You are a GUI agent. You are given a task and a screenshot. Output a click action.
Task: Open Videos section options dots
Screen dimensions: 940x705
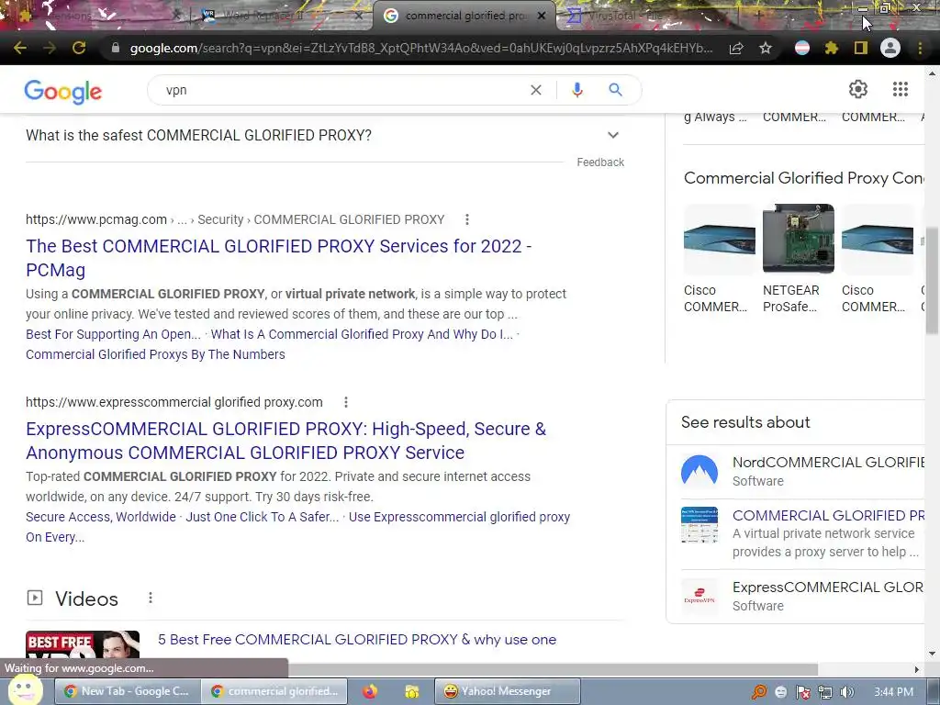click(x=151, y=598)
